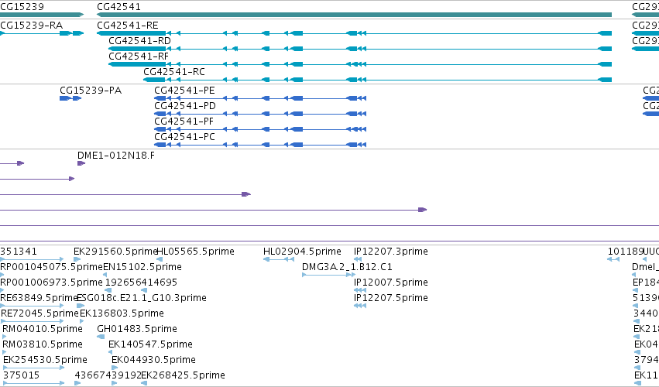Click EST HL05565.5prime
The height and width of the screenshot is (387, 659).
click(x=195, y=252)
